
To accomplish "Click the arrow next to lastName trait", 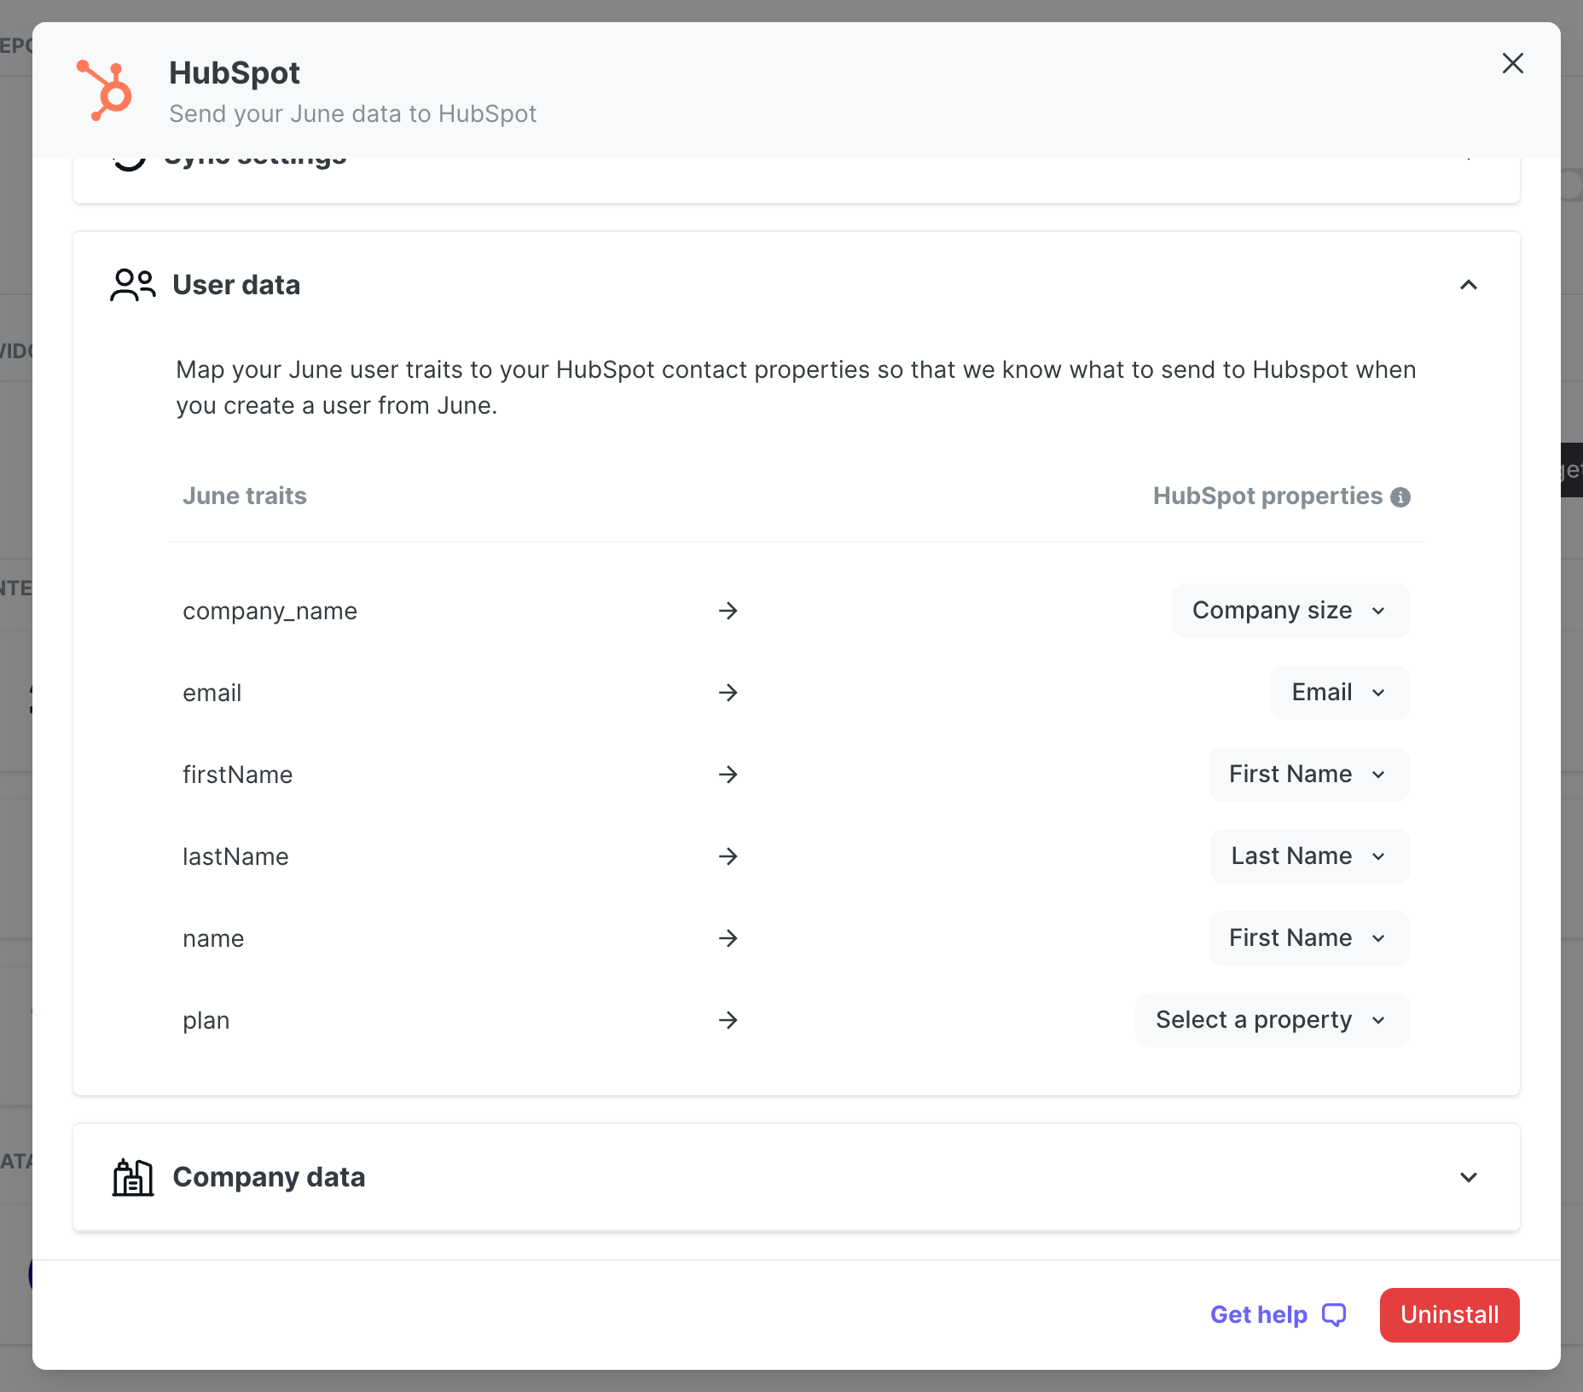I will (728, 856).
